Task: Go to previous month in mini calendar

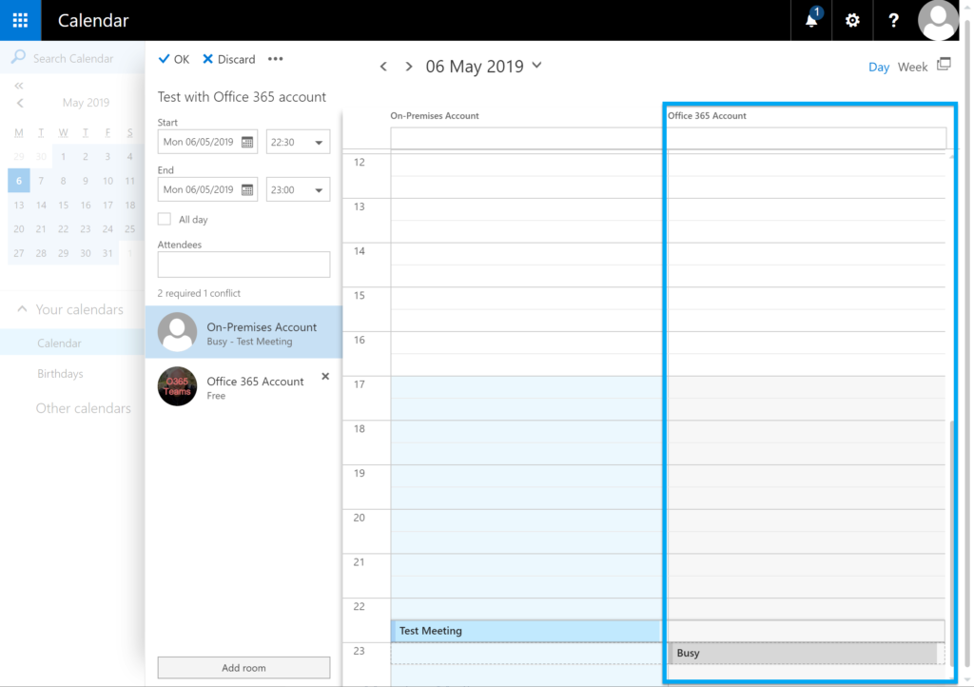Action: 20,103
